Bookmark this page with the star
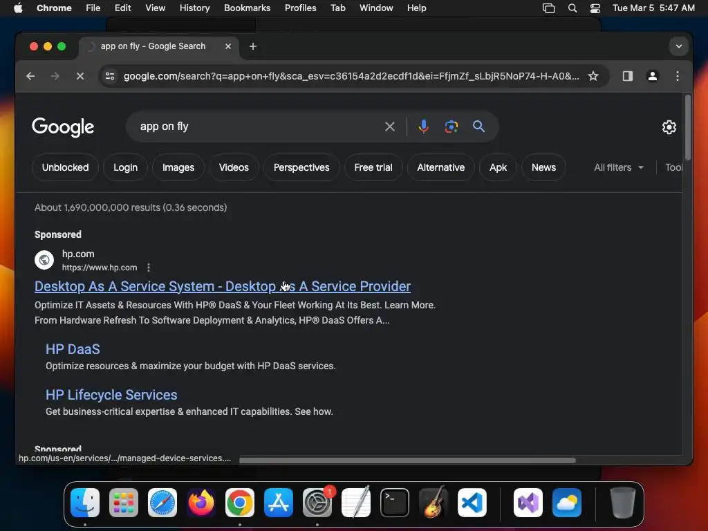Image resolution: width=708 pixels, height=531 pixels. (593, 76)
